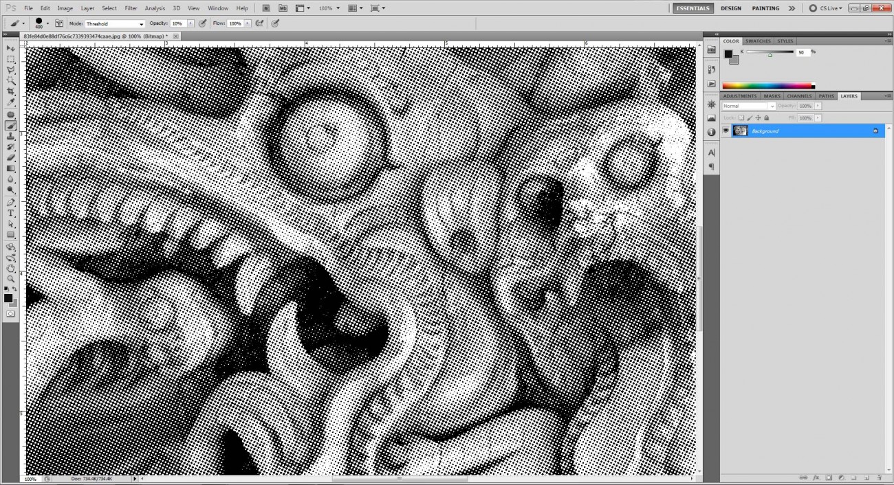
Task: Open the collapsed Info panel icon
Action: (x=711, y=132)
